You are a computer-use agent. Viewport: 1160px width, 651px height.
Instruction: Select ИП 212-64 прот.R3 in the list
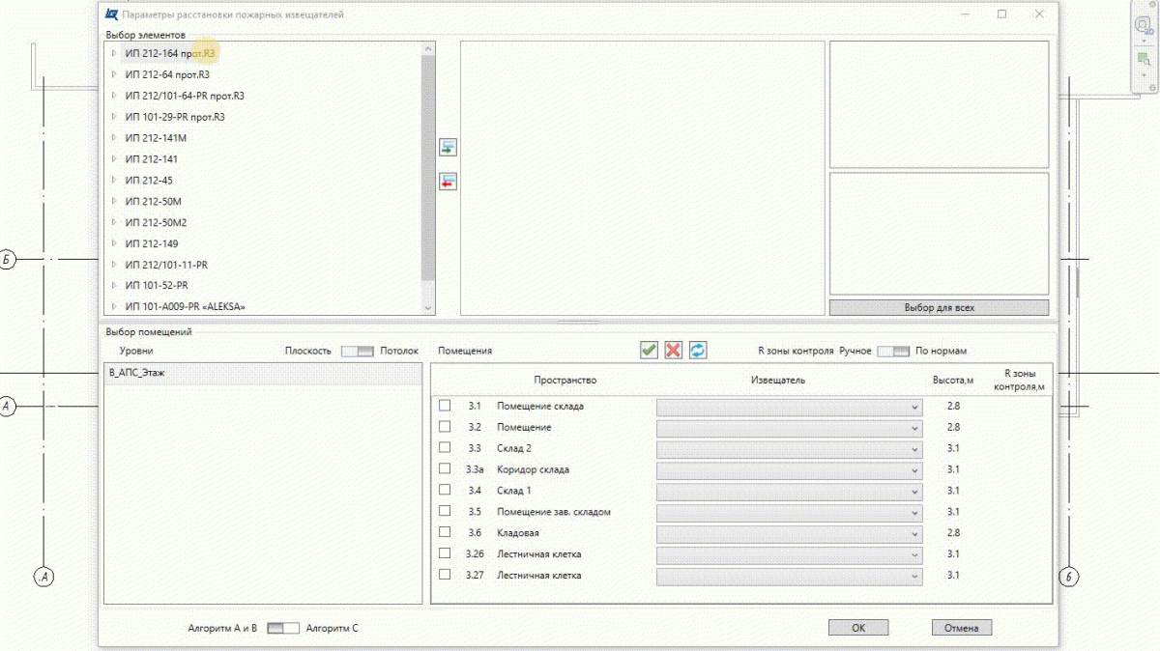click(x=167, y=74)
